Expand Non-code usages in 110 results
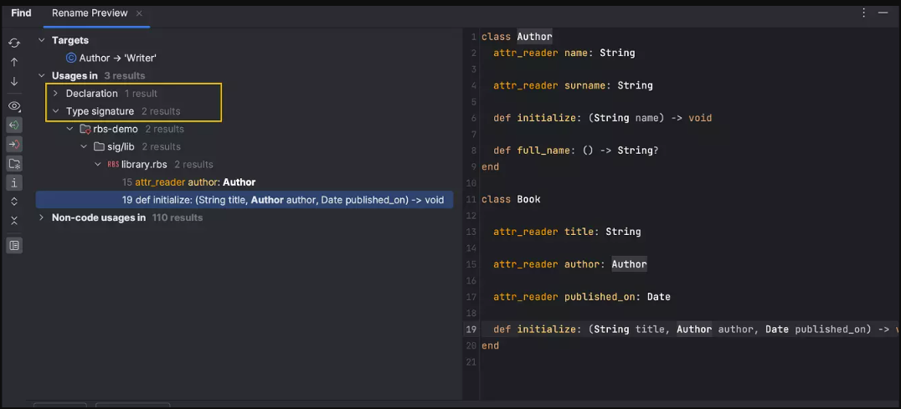The image size is (901, 409). coord(42,217)
